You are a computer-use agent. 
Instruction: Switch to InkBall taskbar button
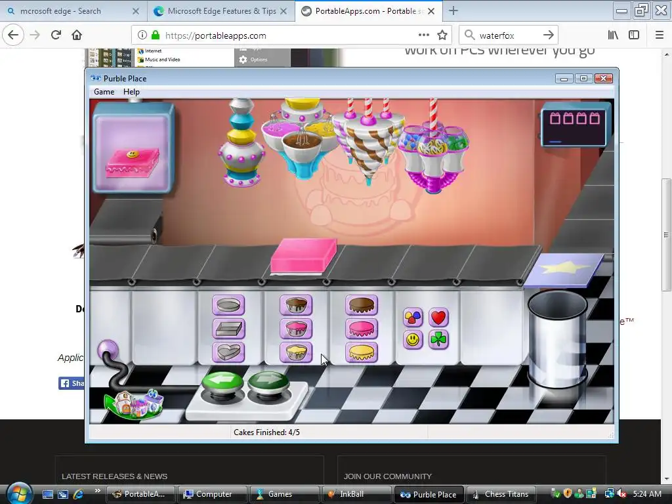tap(356, 494)
